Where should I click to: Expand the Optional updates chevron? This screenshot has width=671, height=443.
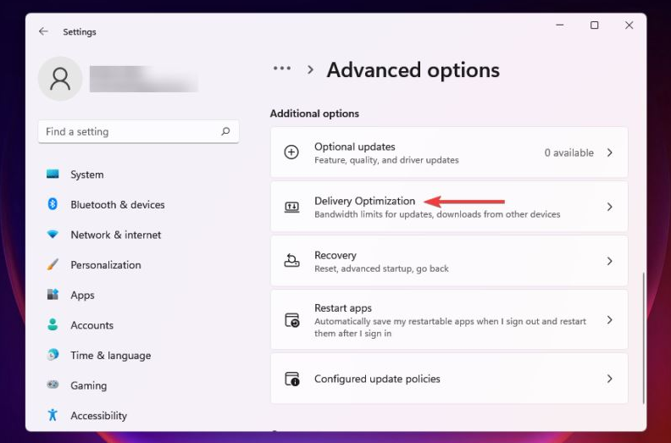[609, 152]
